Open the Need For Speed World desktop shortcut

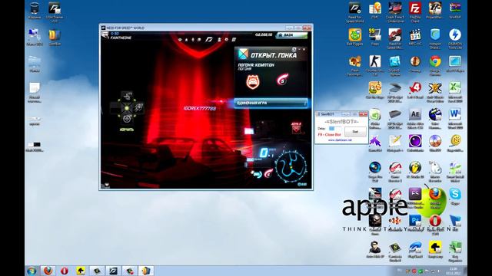click(x=355, y=12)
